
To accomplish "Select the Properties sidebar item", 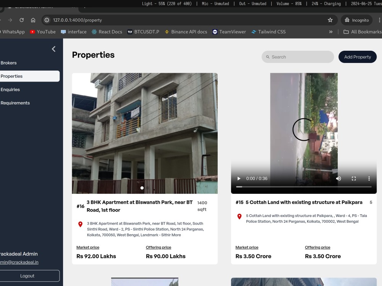I will click(x=30, y=76).
